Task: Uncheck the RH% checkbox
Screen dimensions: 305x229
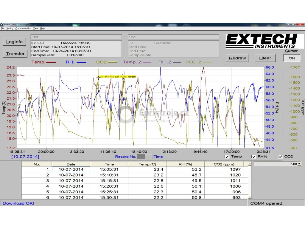Action: (x=253, y=157)
